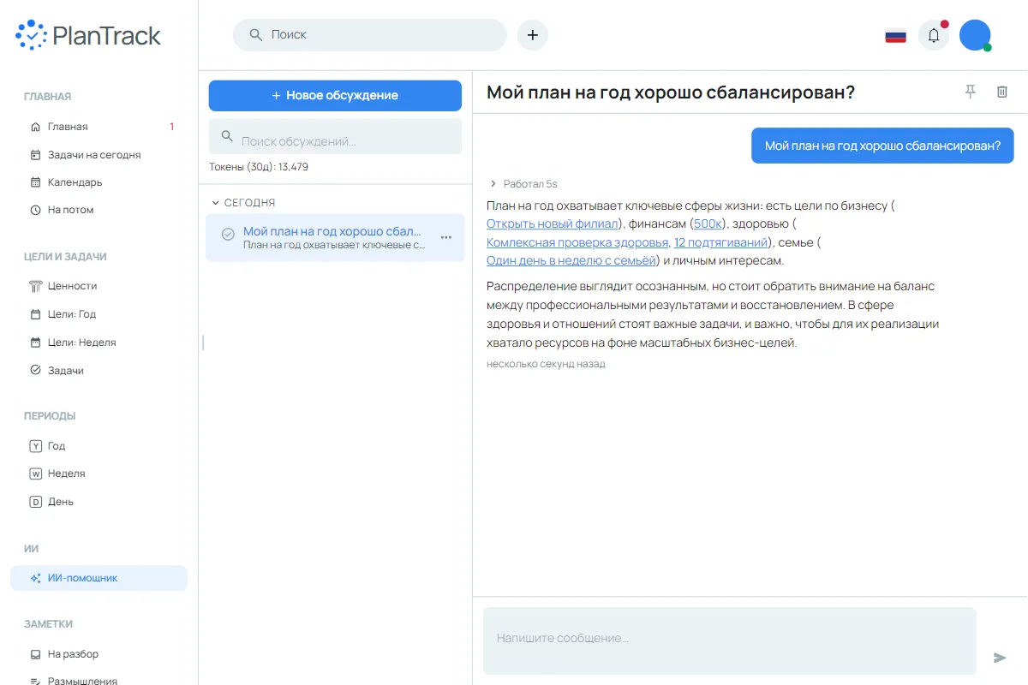Click the panel resize handle beside the sidebar
The height and width of the screenshot is (685, 1028).
coord(203,342)
